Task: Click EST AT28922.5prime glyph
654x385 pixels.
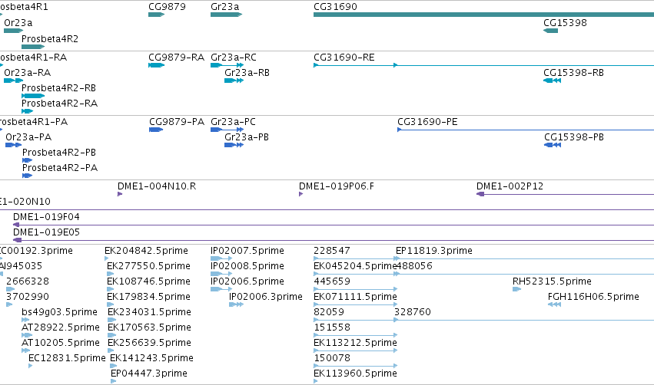Action: click(27, 335)
